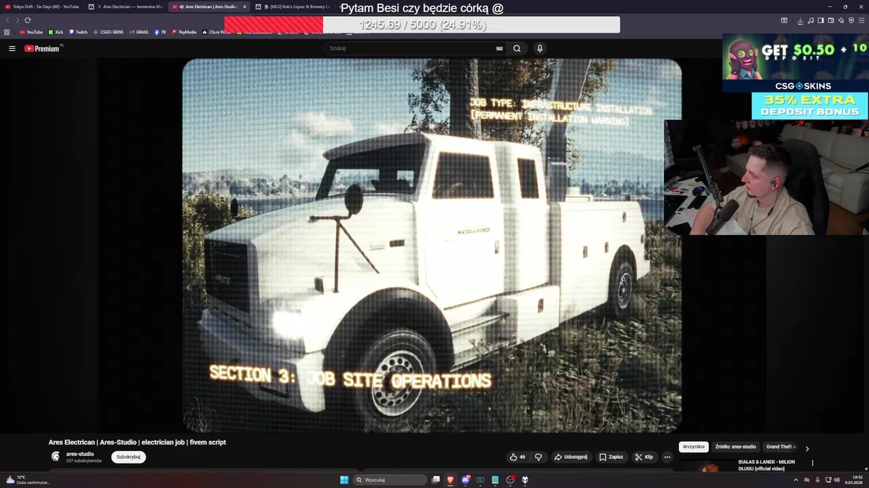Open browser media control music icon
The width and height of the screenshot is (869, 488).
[810, 20]
